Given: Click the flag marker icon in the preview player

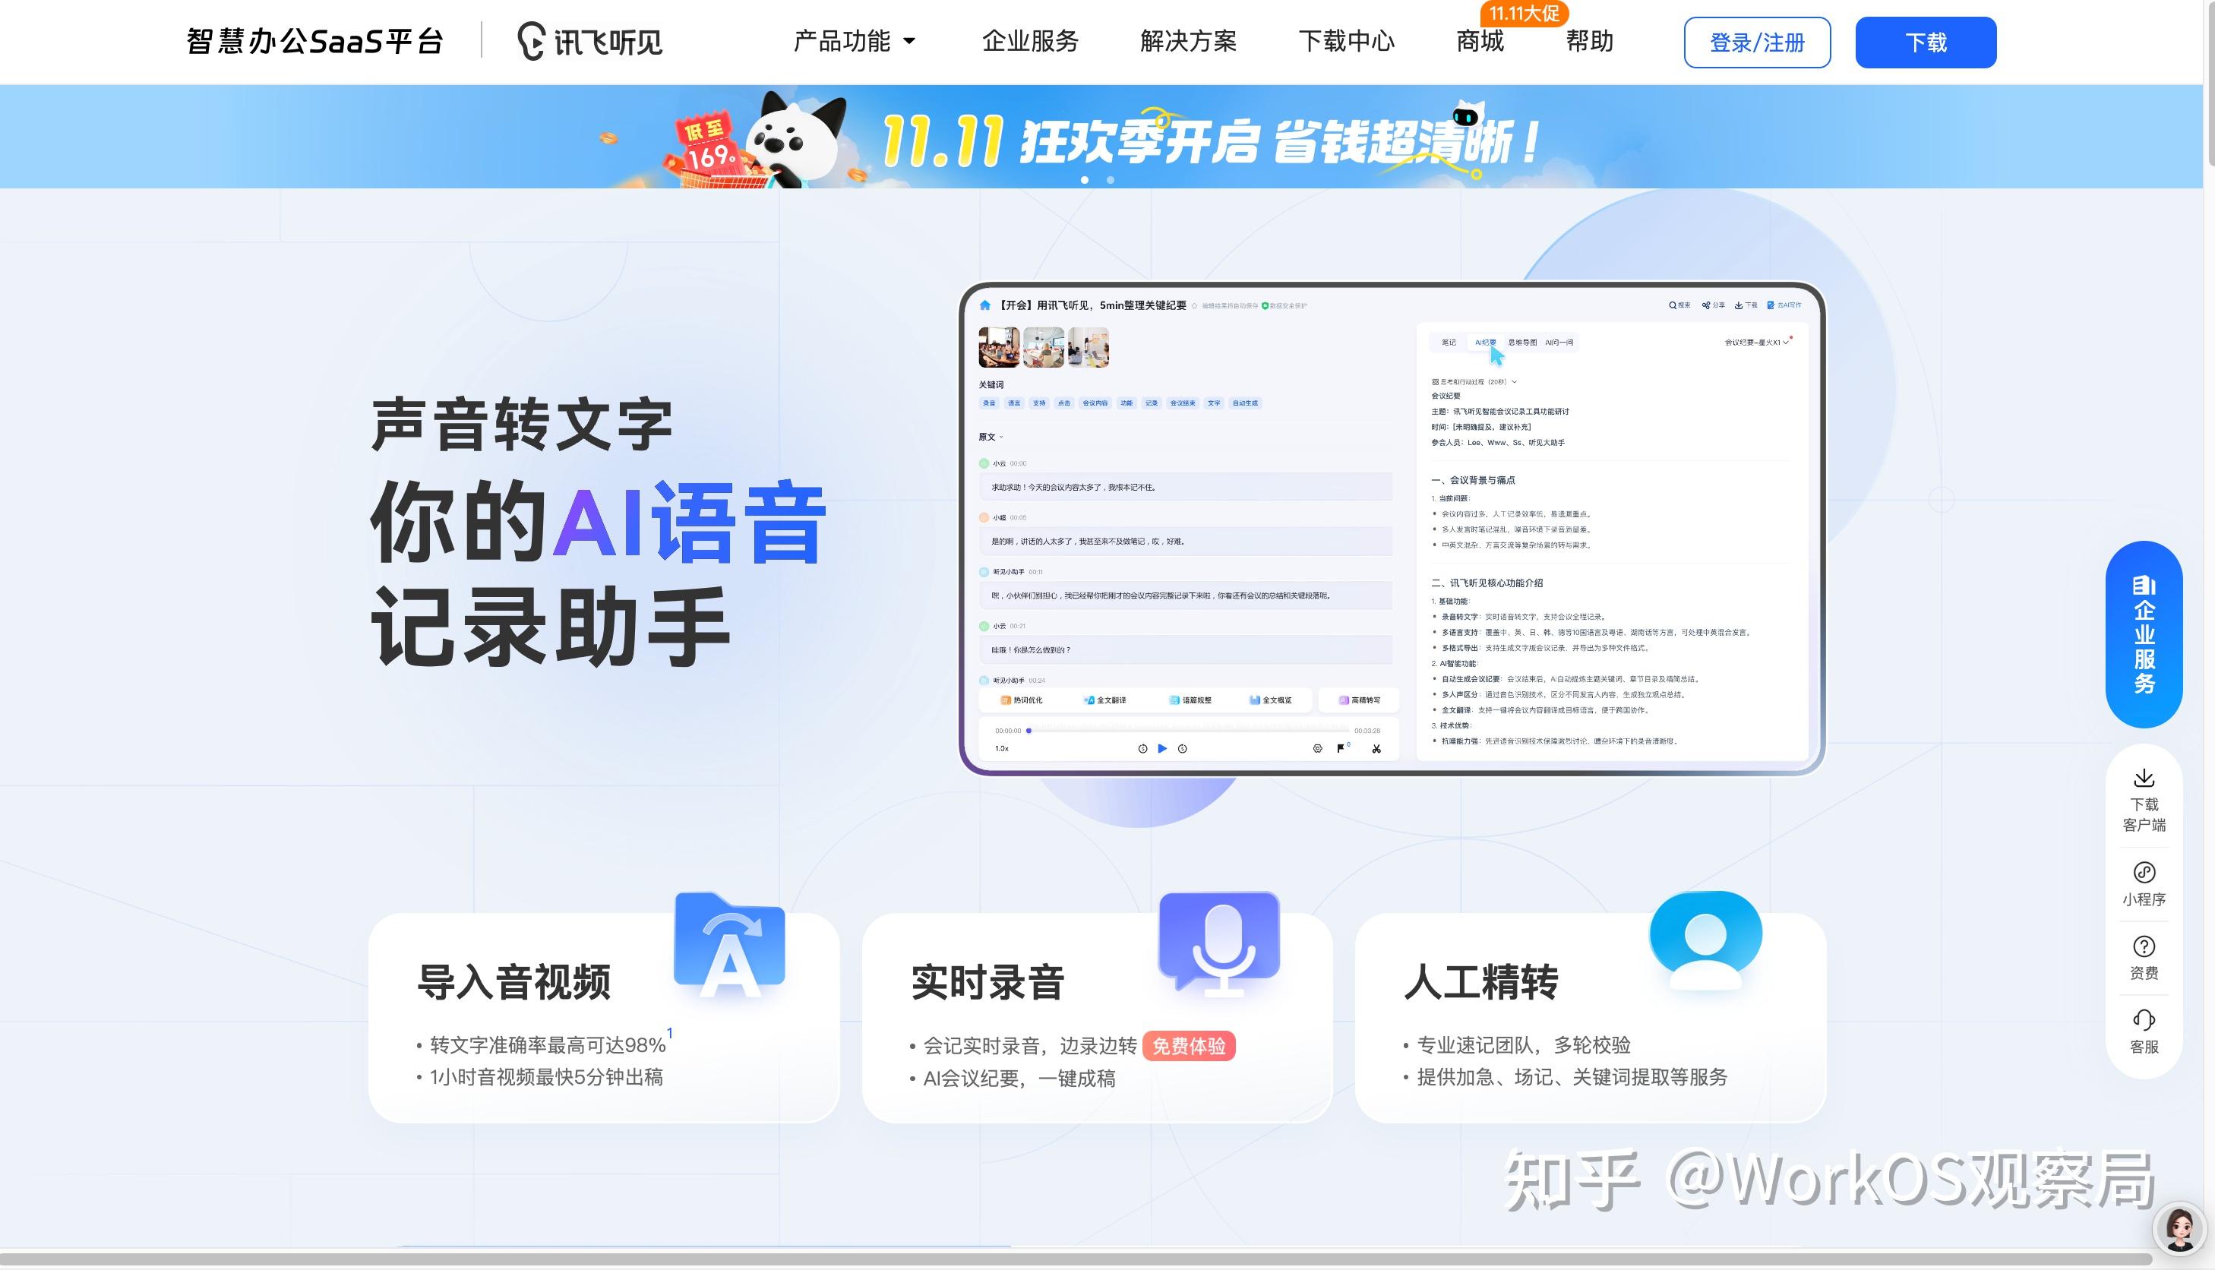Looking at the screenshot, I should tap(1341, 748).
